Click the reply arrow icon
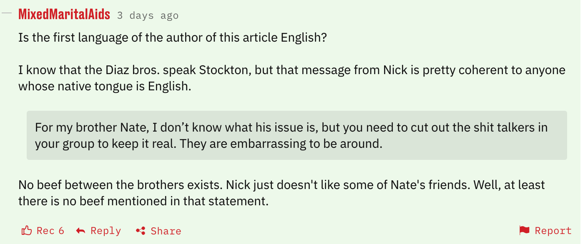This screenshot has height=244, width=583. coord(81,231)
